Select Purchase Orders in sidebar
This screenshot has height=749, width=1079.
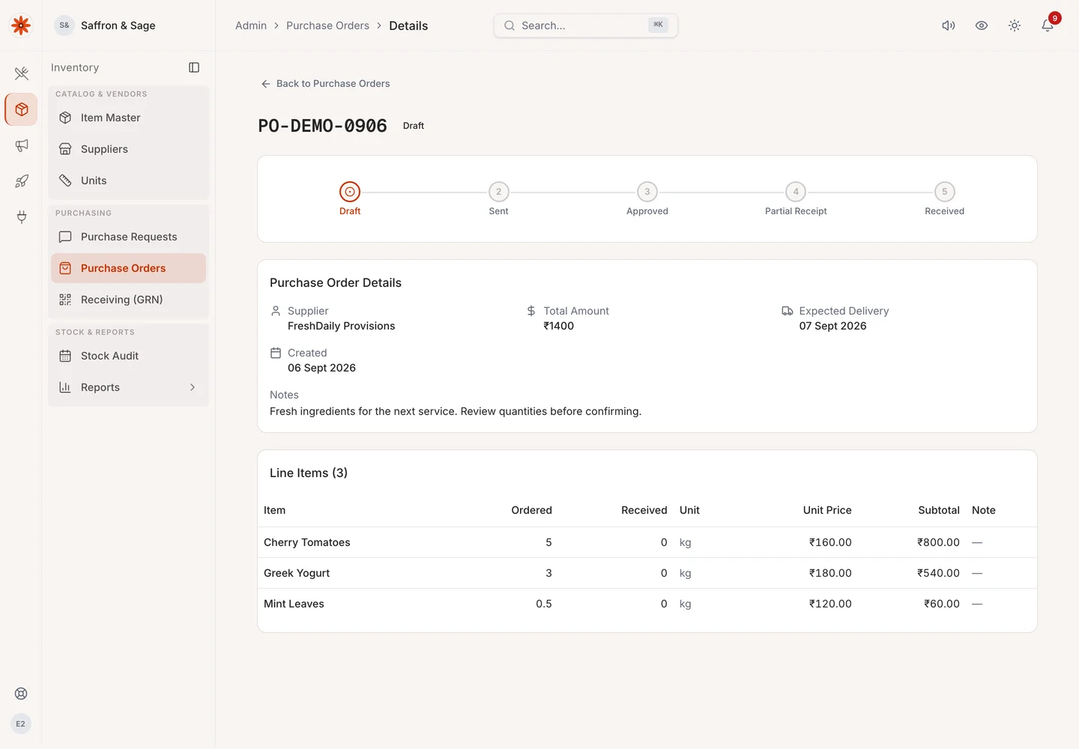tap(129, 268)
